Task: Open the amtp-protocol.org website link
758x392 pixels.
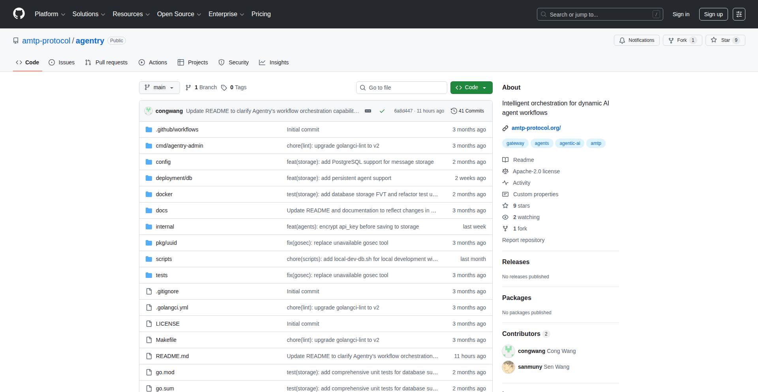Action: coord(536,128)
